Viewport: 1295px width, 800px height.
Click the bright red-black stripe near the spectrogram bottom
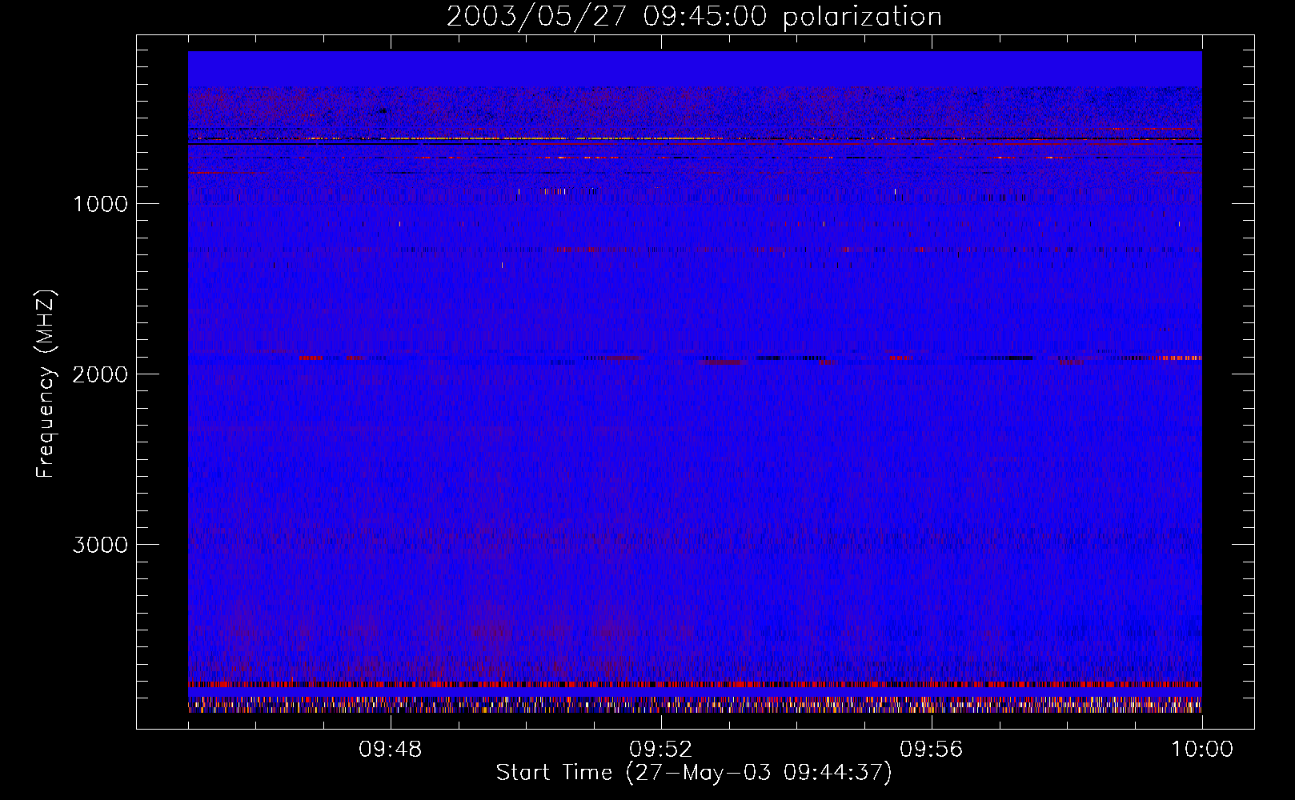695,685
